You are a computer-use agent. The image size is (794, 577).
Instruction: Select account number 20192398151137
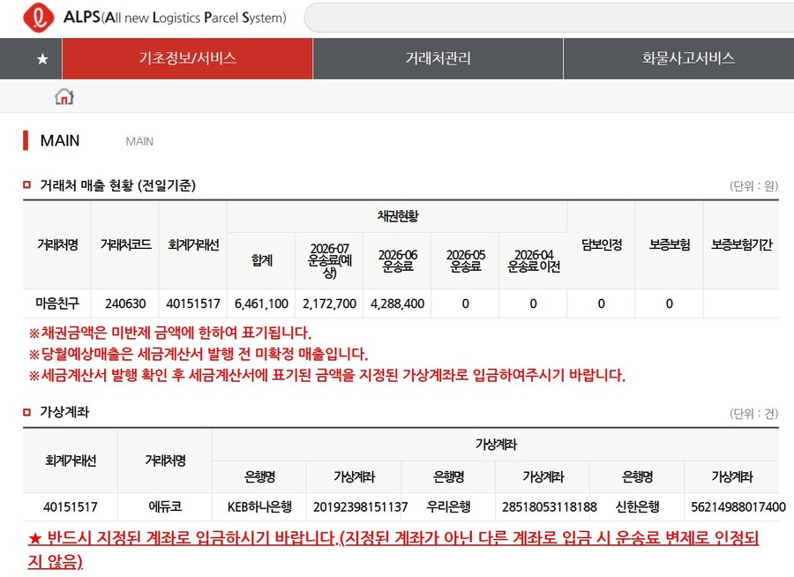pos(360,506)
